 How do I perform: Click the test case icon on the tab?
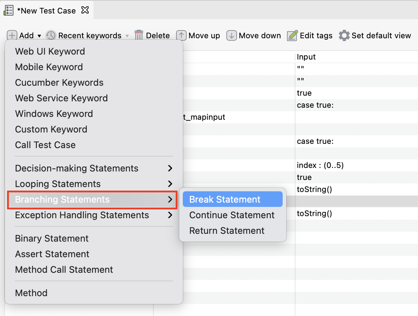tap(8, 10)
